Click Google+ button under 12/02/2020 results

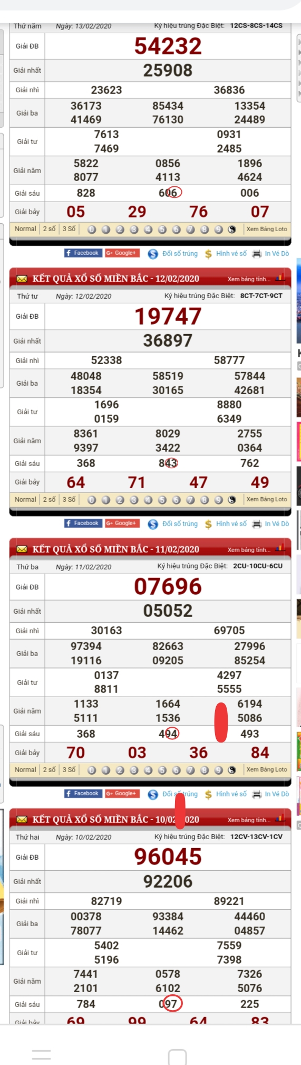pos(122,523)
